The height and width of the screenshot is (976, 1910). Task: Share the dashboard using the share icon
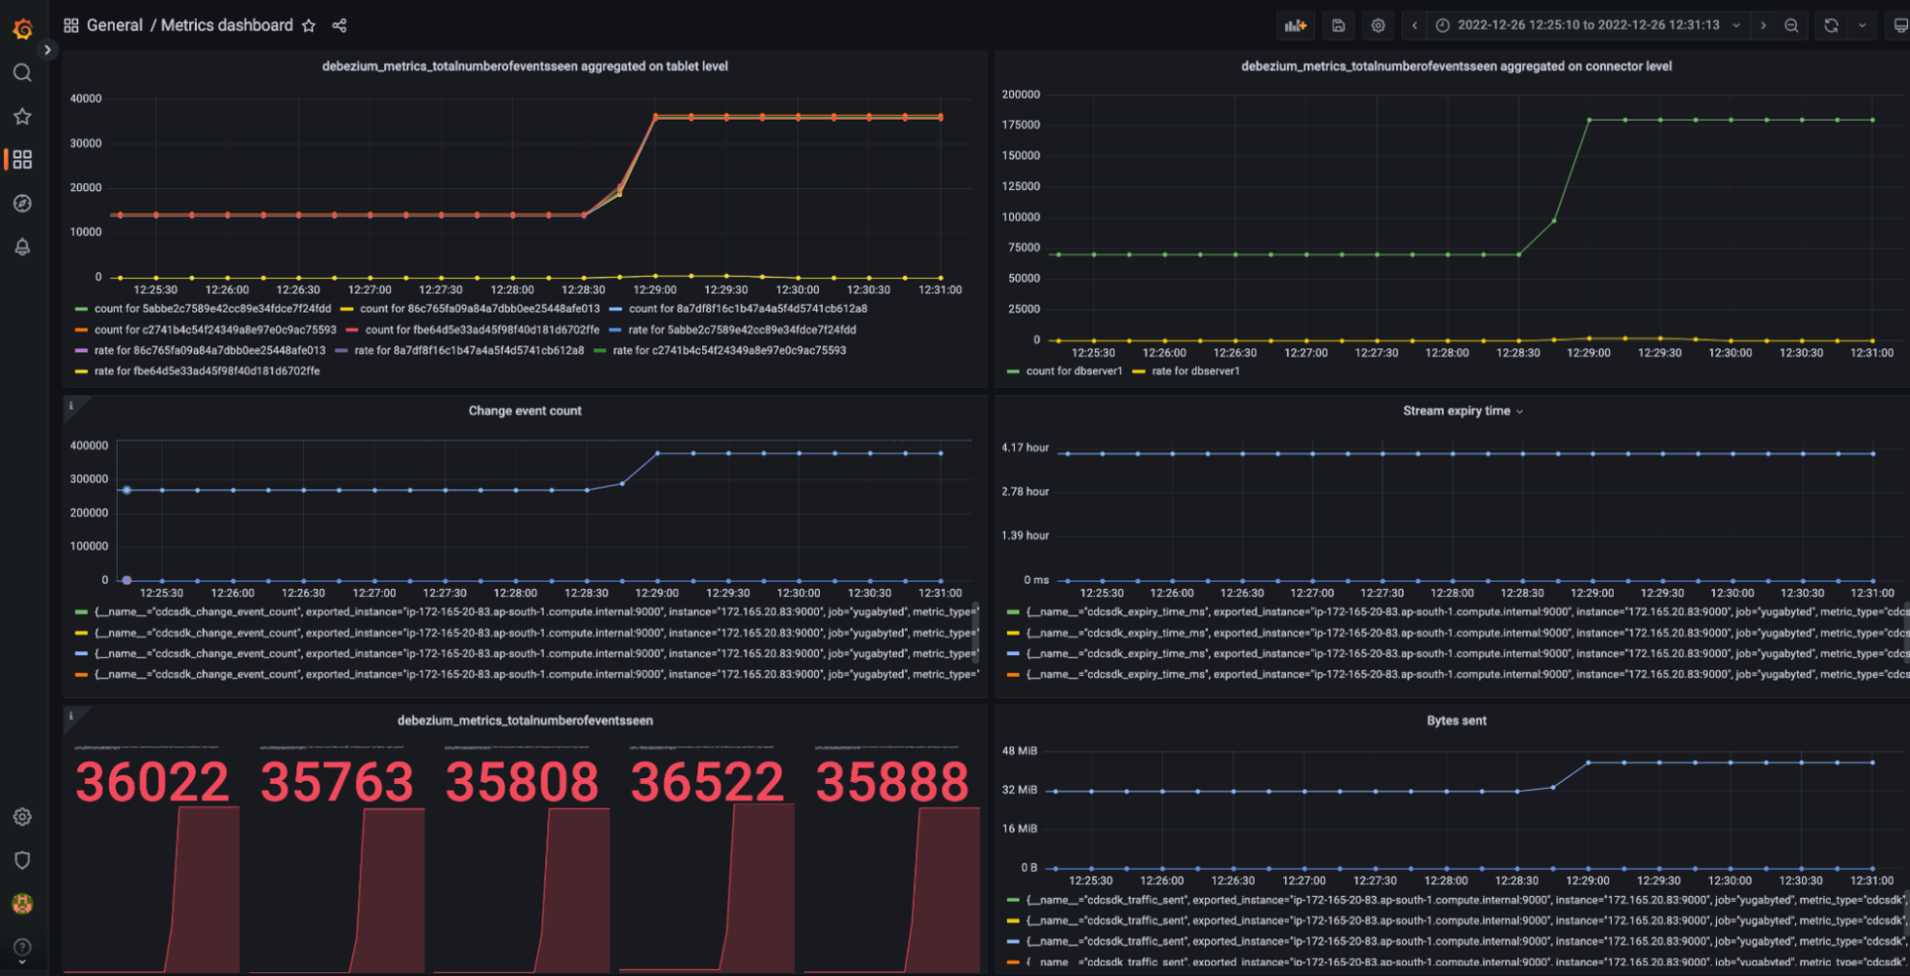point(340,25)
